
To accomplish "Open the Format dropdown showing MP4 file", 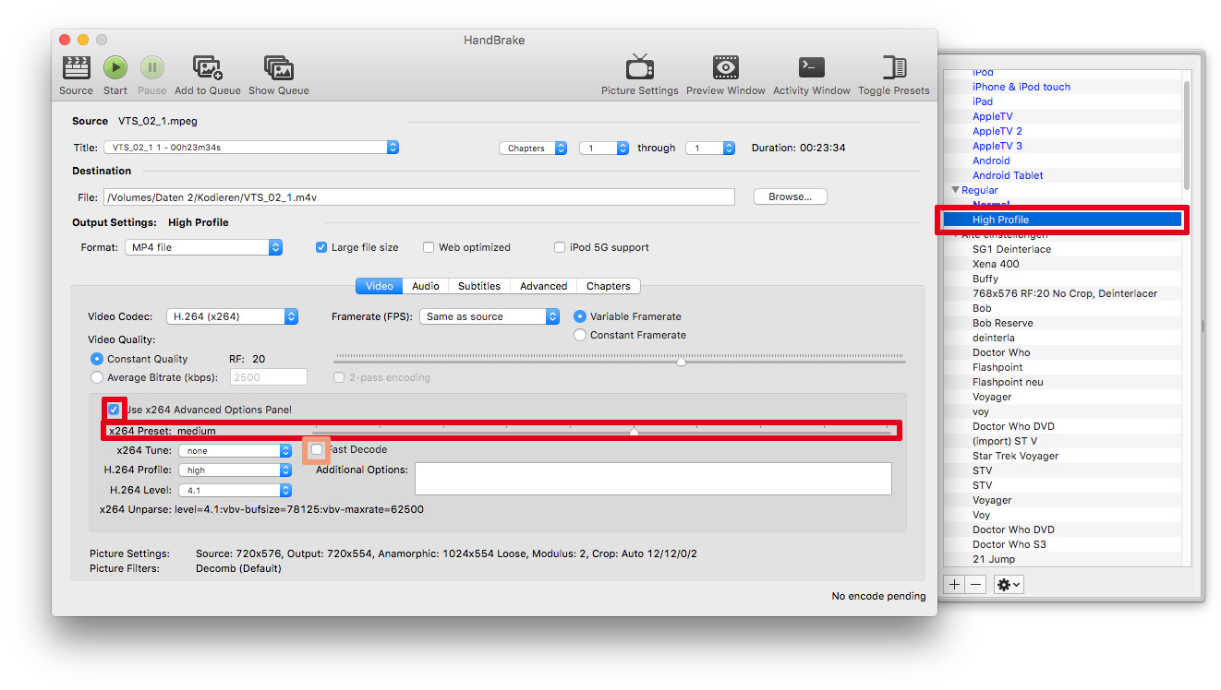I will [203, 247].
